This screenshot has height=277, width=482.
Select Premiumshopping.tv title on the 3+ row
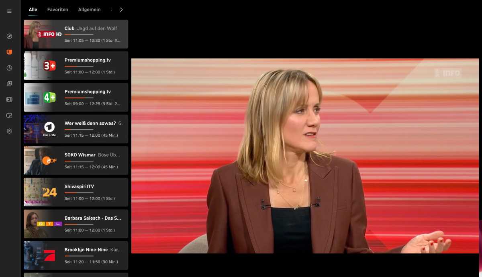pos(88,60)
